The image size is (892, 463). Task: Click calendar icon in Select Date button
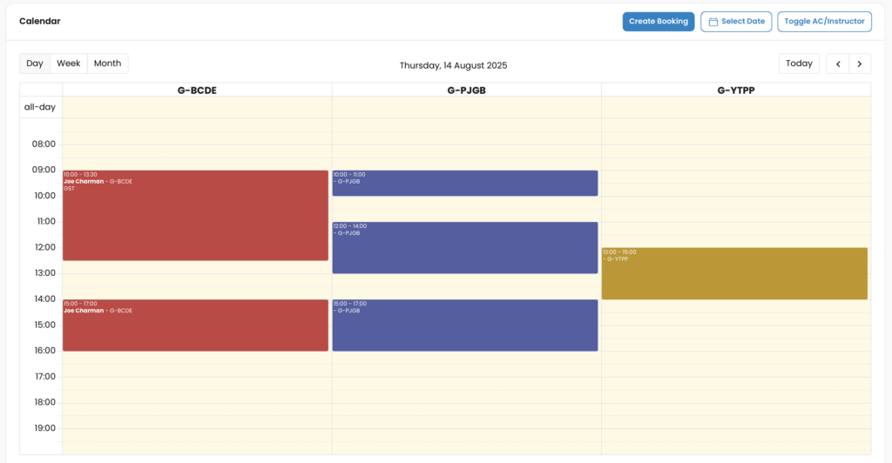tap(713, 22)
